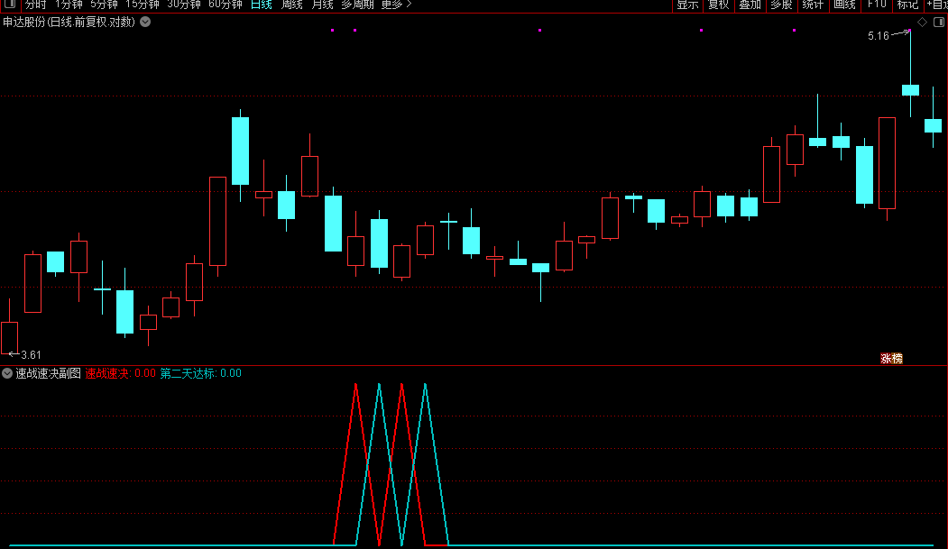Click the +自 add-to-watchlist button
This screenshot has width=948, height=549.
[x=936, y=5]
